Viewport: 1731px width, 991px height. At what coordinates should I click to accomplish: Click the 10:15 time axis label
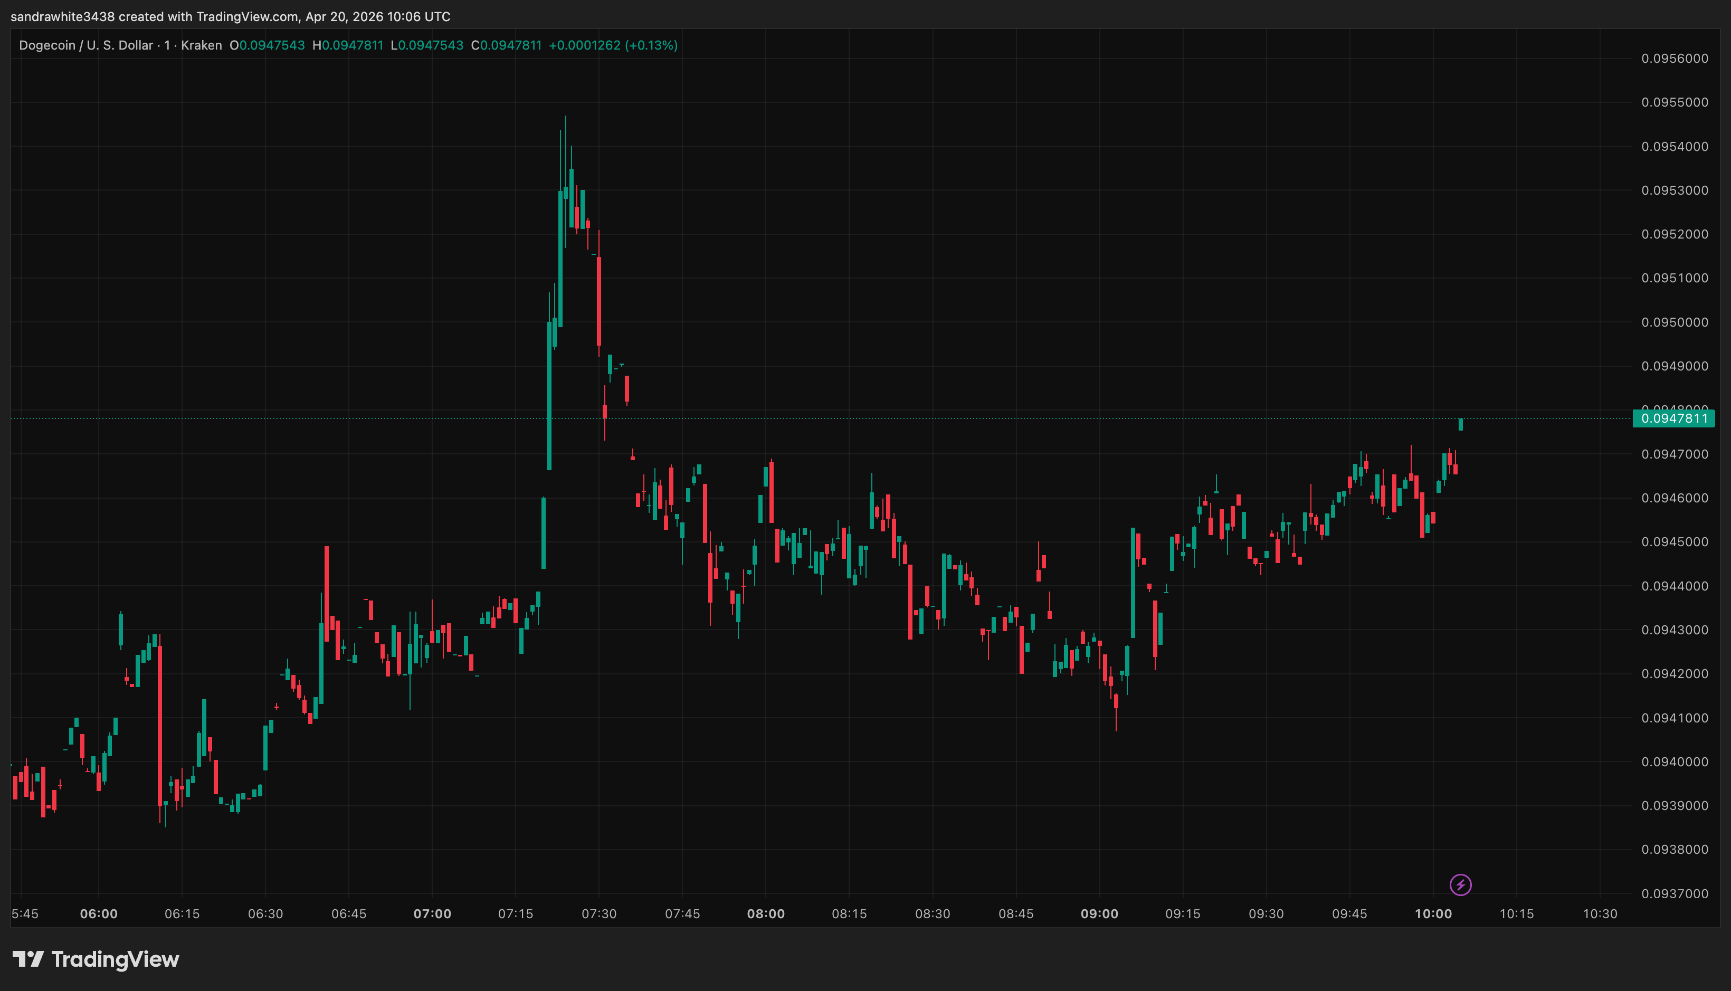(x=1517, y=914)
